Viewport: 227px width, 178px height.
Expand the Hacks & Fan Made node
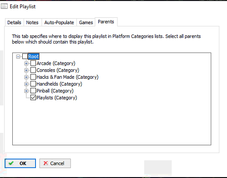[26, 77]
